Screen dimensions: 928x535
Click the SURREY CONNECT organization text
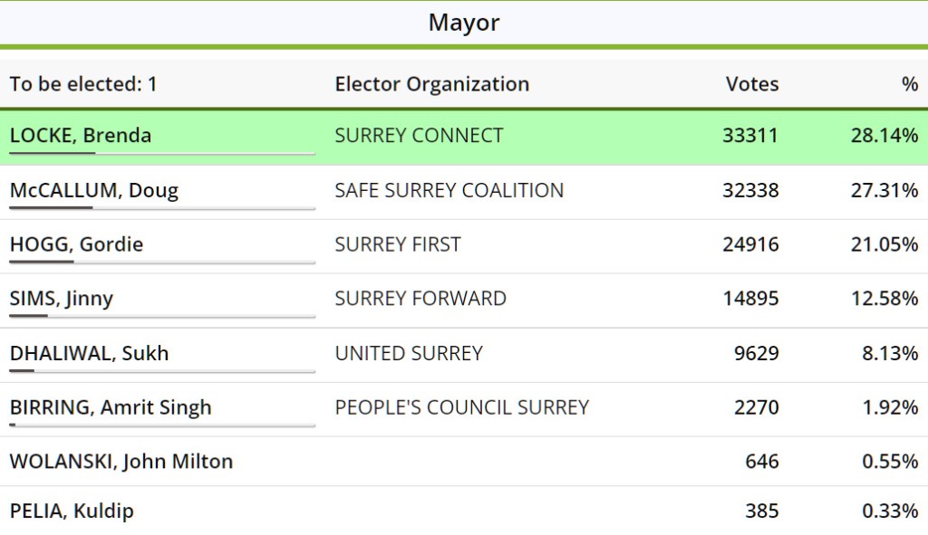coord(419,136)
